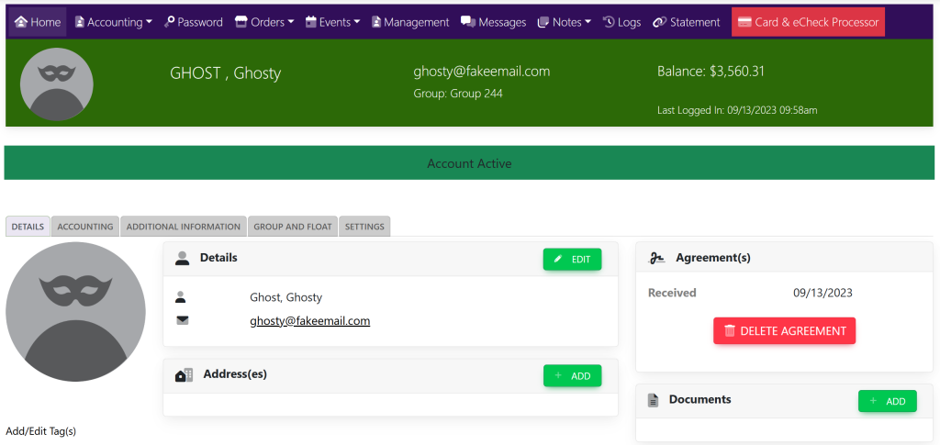Go to Messages
940x445 pixels.
coord(494,22)
